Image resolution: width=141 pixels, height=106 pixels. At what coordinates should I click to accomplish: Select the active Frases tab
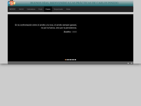48,9
